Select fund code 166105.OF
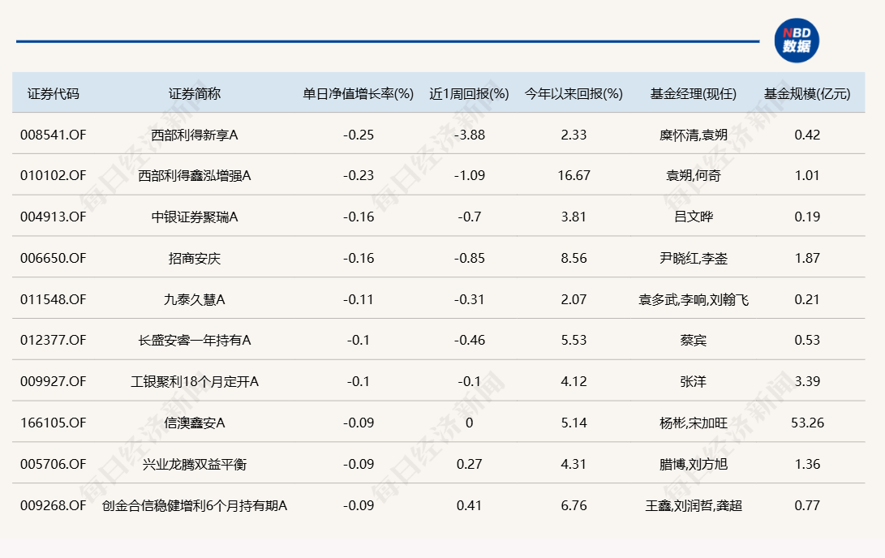The width and height of the screenshot is (885, 558). (x=53, y=423)
